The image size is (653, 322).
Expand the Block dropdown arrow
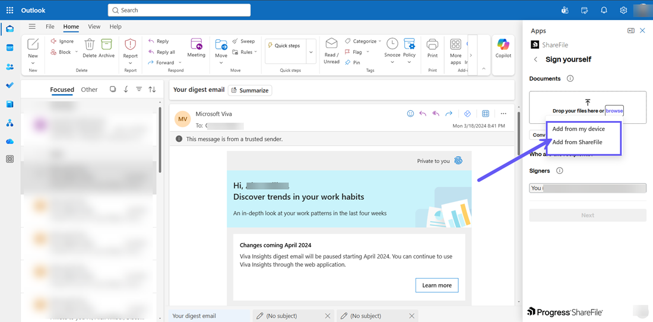coord(76,52)
